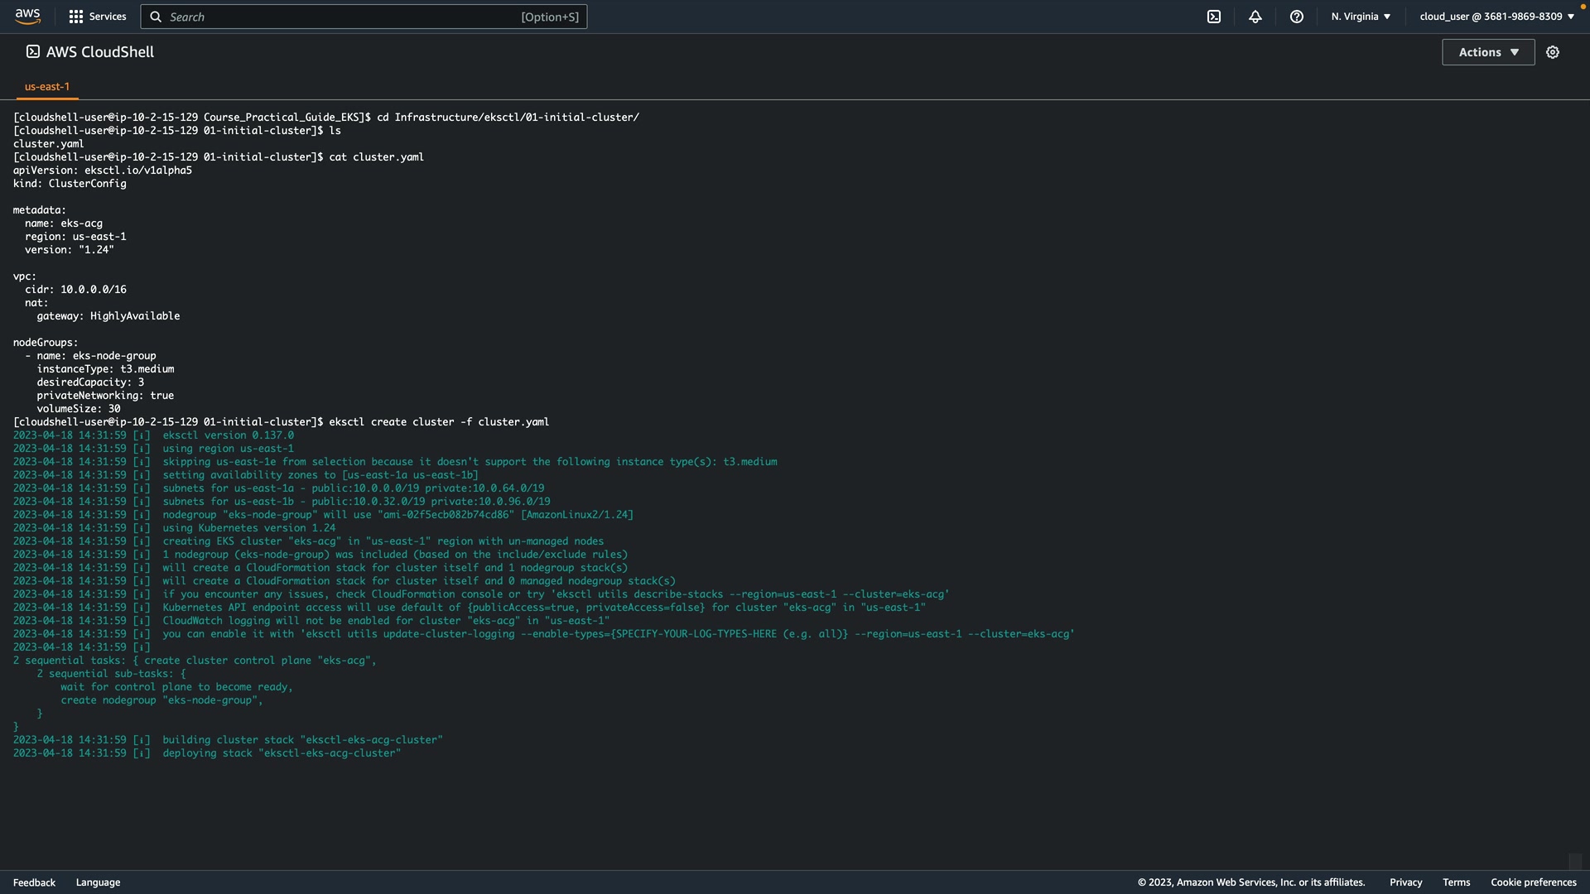This screenshot has width=1590, height=894.
Task: Click the search magnifier icon
Action: pyautogui.click(x=156, y=17)
